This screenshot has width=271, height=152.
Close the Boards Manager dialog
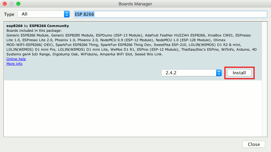click(254, 144)
